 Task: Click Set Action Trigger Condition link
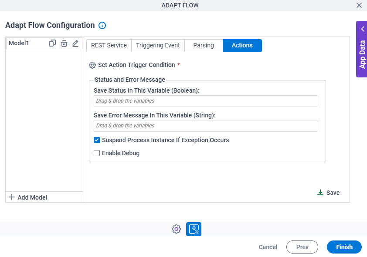(x=136, y=65)
